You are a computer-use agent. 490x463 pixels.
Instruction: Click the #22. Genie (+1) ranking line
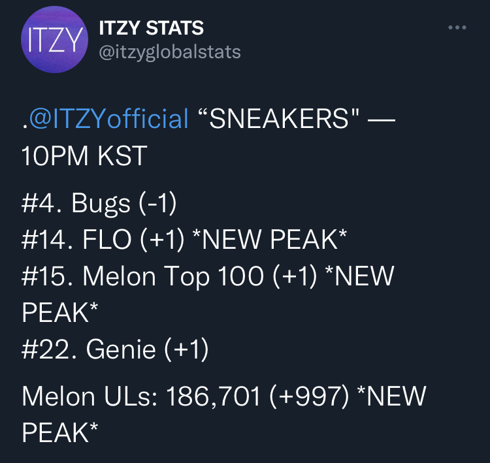[x=115, y=349]
